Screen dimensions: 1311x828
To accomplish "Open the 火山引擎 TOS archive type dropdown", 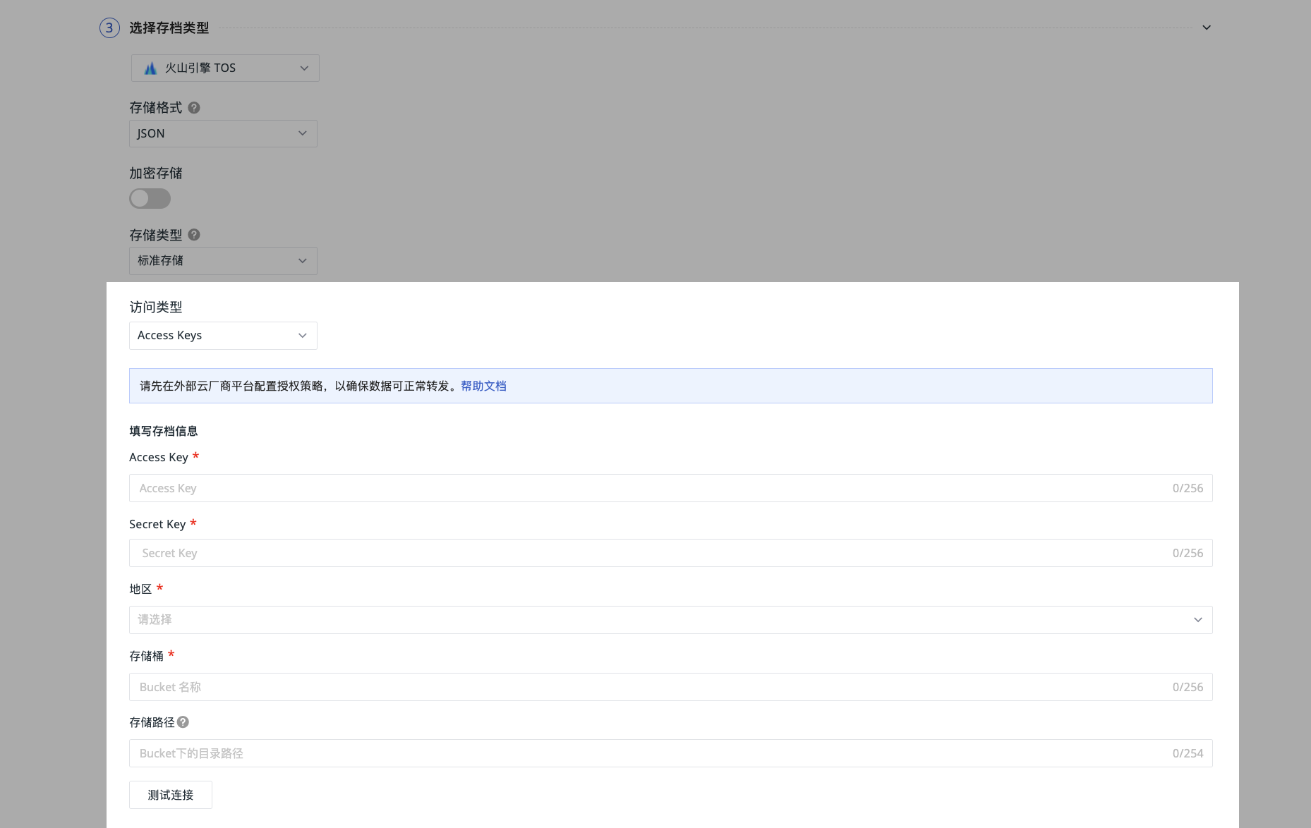I will coord(225,68).
